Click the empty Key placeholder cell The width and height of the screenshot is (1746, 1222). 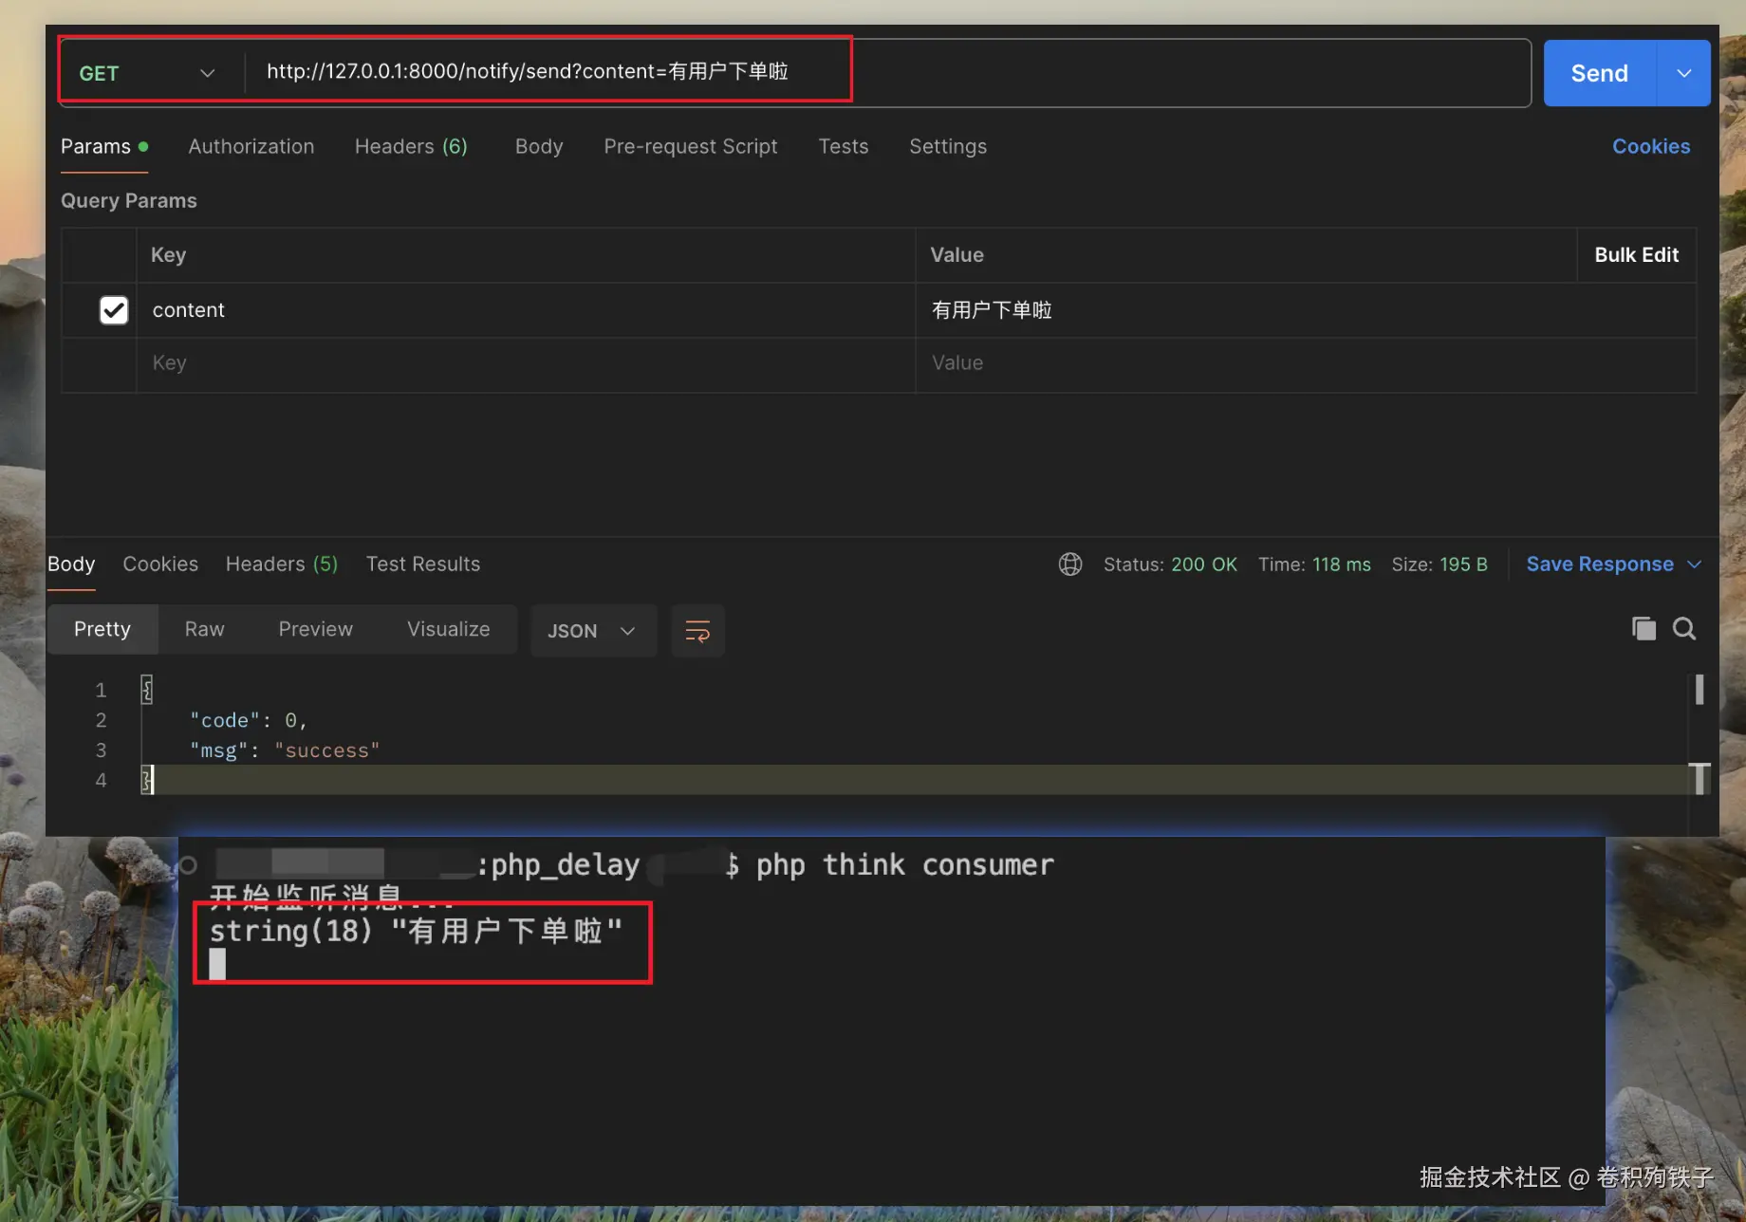point(526,364)
